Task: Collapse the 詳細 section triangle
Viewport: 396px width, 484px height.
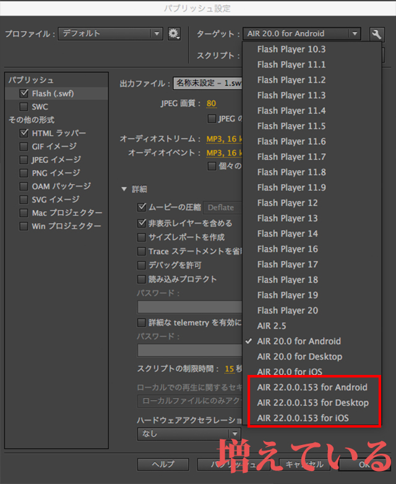Action: point(124,189)
